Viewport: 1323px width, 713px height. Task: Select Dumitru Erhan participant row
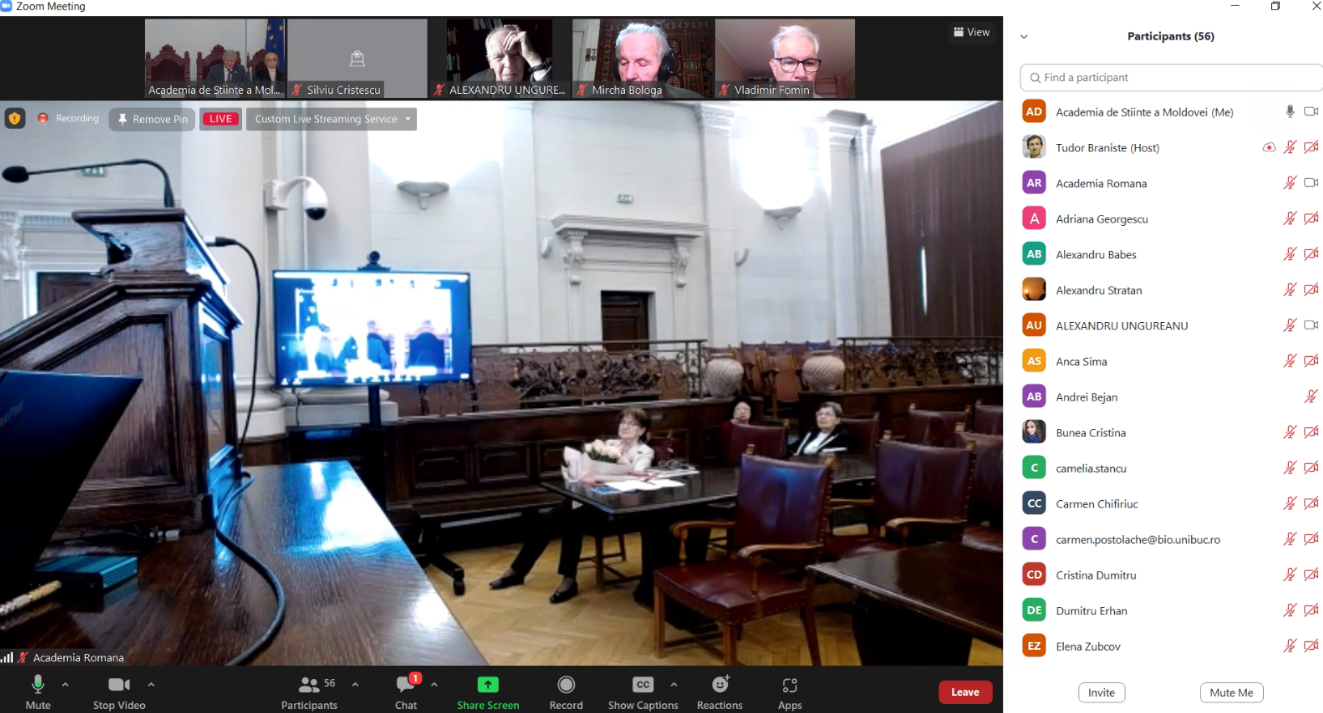[1171, 610]
